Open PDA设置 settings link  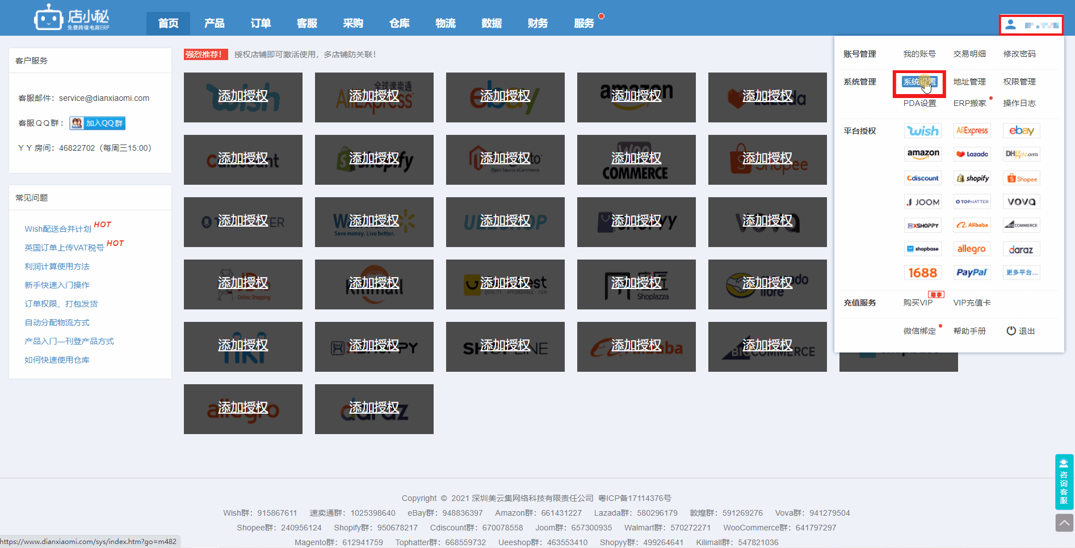(x=920, y=103)
